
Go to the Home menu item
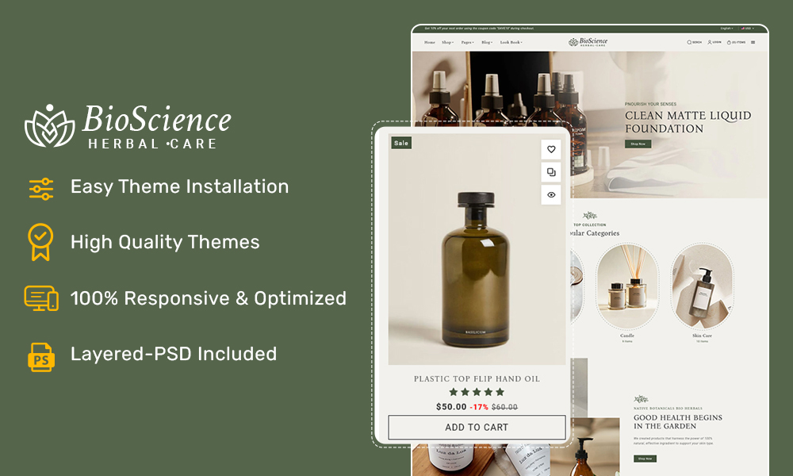[x=430, y=42]
